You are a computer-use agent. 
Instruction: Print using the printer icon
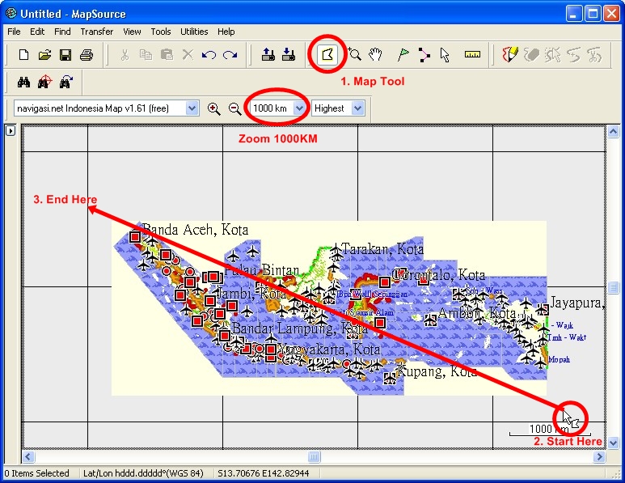(x=87, y=55)
